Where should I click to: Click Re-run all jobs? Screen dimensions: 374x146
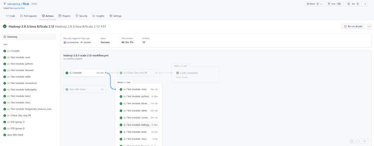tap(353, 26)
